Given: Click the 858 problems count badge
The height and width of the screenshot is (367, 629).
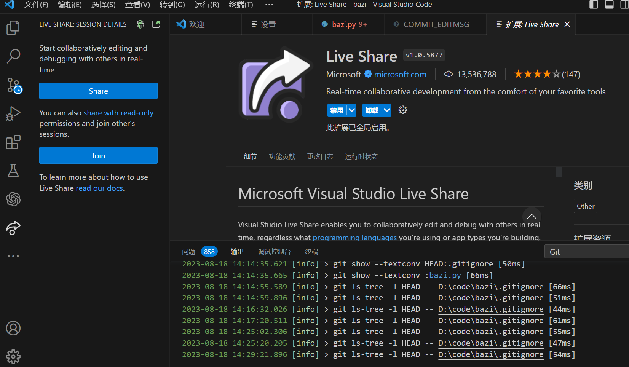Looking at the screenshot, I should tap(209, 252).
